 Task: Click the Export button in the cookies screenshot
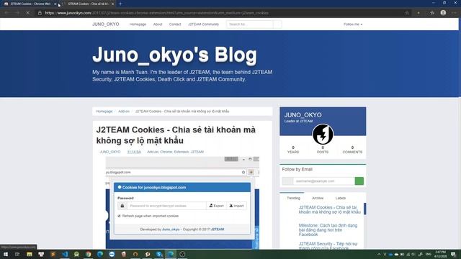(216, 206)
